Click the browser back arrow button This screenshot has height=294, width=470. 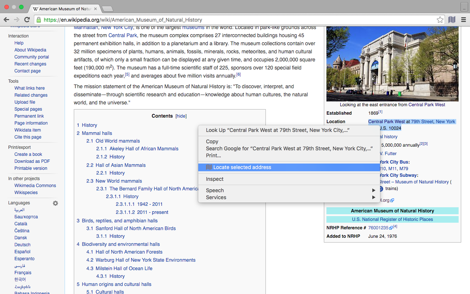(x=7, y=20)
